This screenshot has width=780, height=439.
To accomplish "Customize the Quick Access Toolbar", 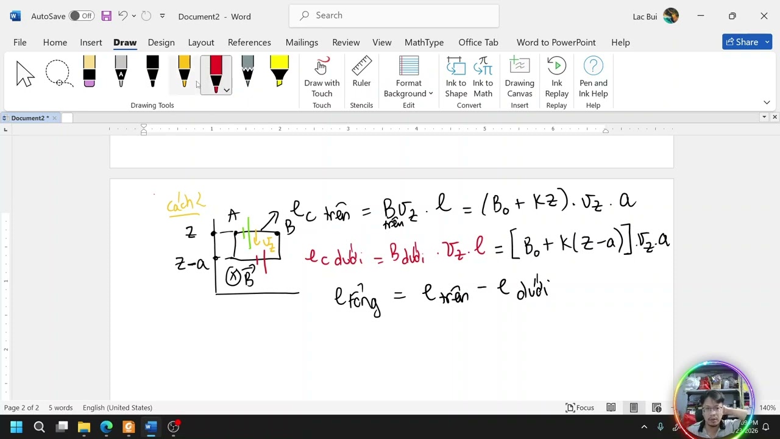I will pos(162,16).
